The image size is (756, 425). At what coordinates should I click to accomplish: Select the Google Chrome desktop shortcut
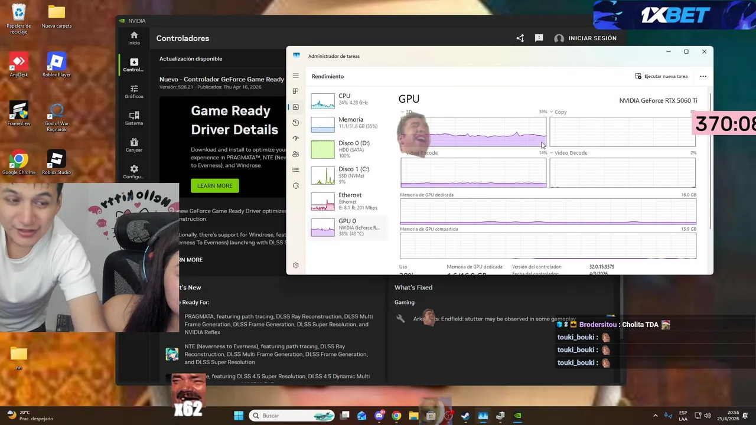pos(19,162)
